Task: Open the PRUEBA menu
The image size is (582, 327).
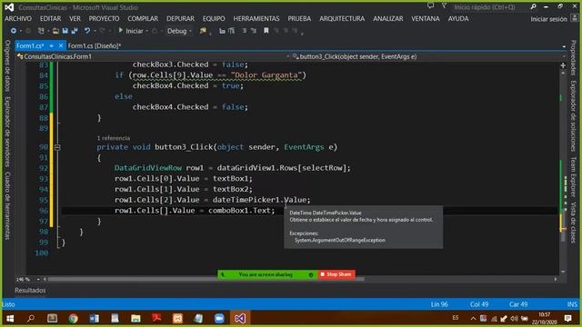Action: click(x=299, y=18)
